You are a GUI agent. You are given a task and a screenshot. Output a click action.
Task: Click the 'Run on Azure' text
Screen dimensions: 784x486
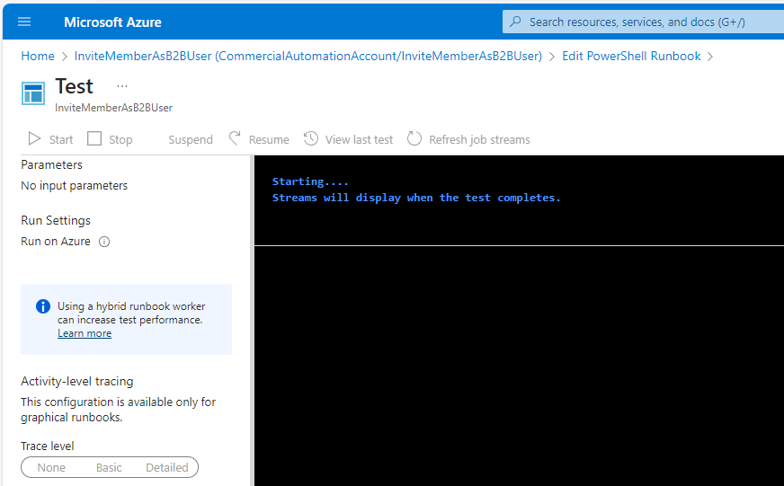pyautogui.click(x=56, y=242)
